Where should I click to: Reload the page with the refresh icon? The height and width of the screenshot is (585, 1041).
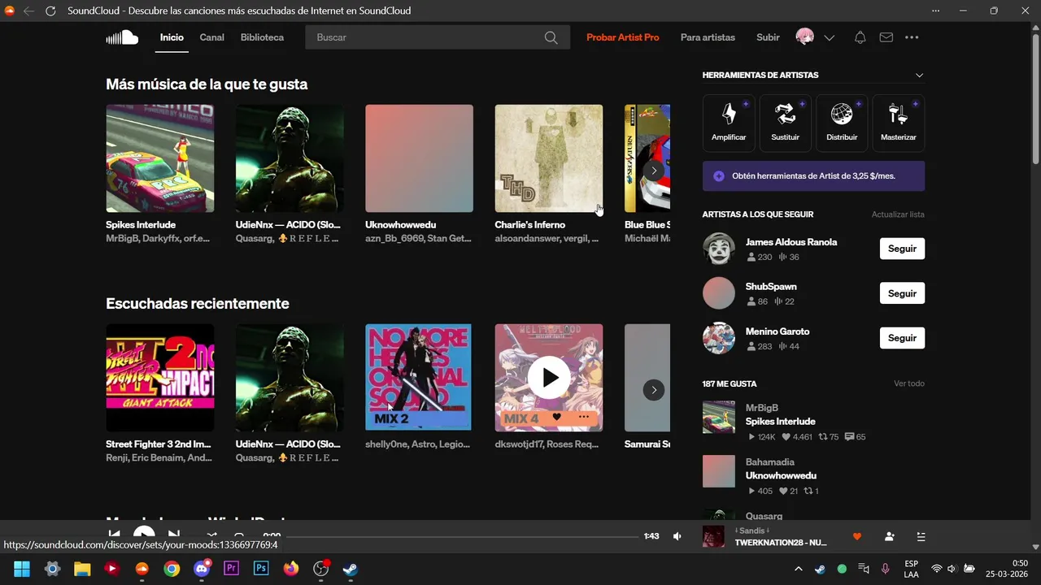[x=50, y=11]
